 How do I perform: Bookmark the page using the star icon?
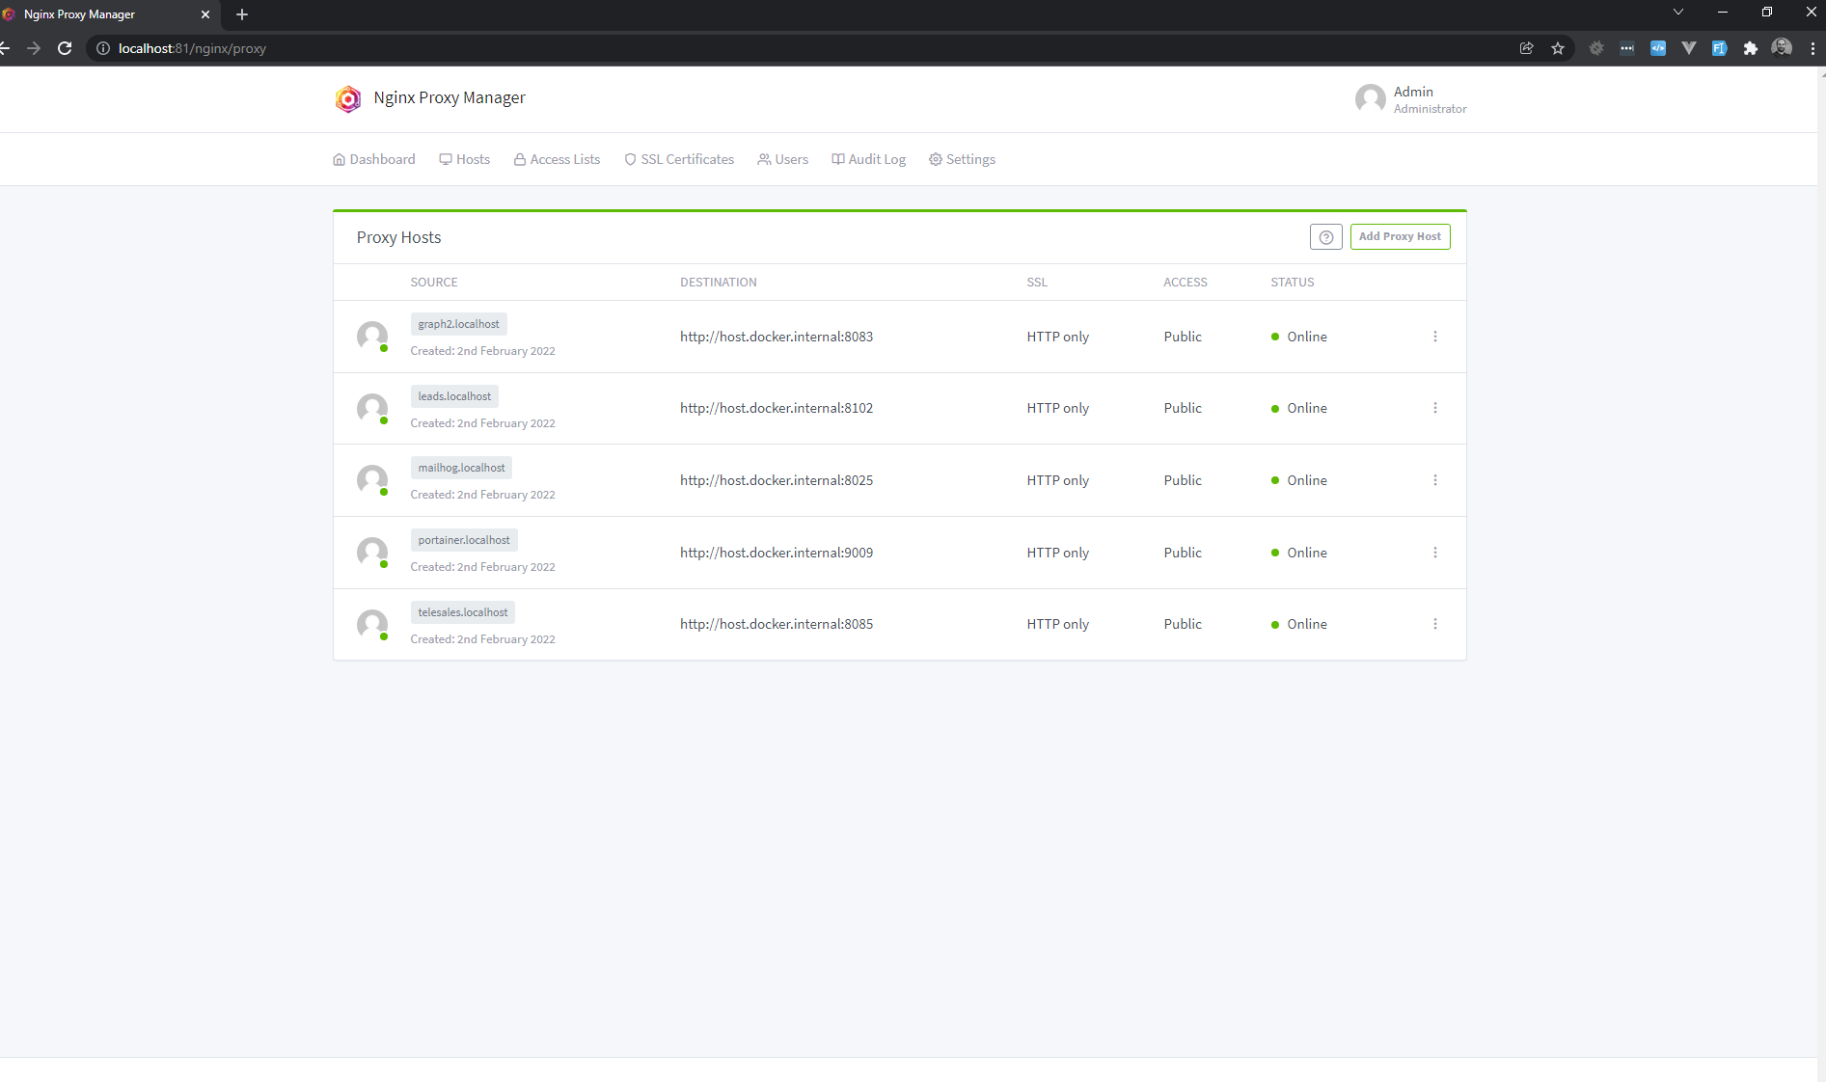click(1557, 47)
